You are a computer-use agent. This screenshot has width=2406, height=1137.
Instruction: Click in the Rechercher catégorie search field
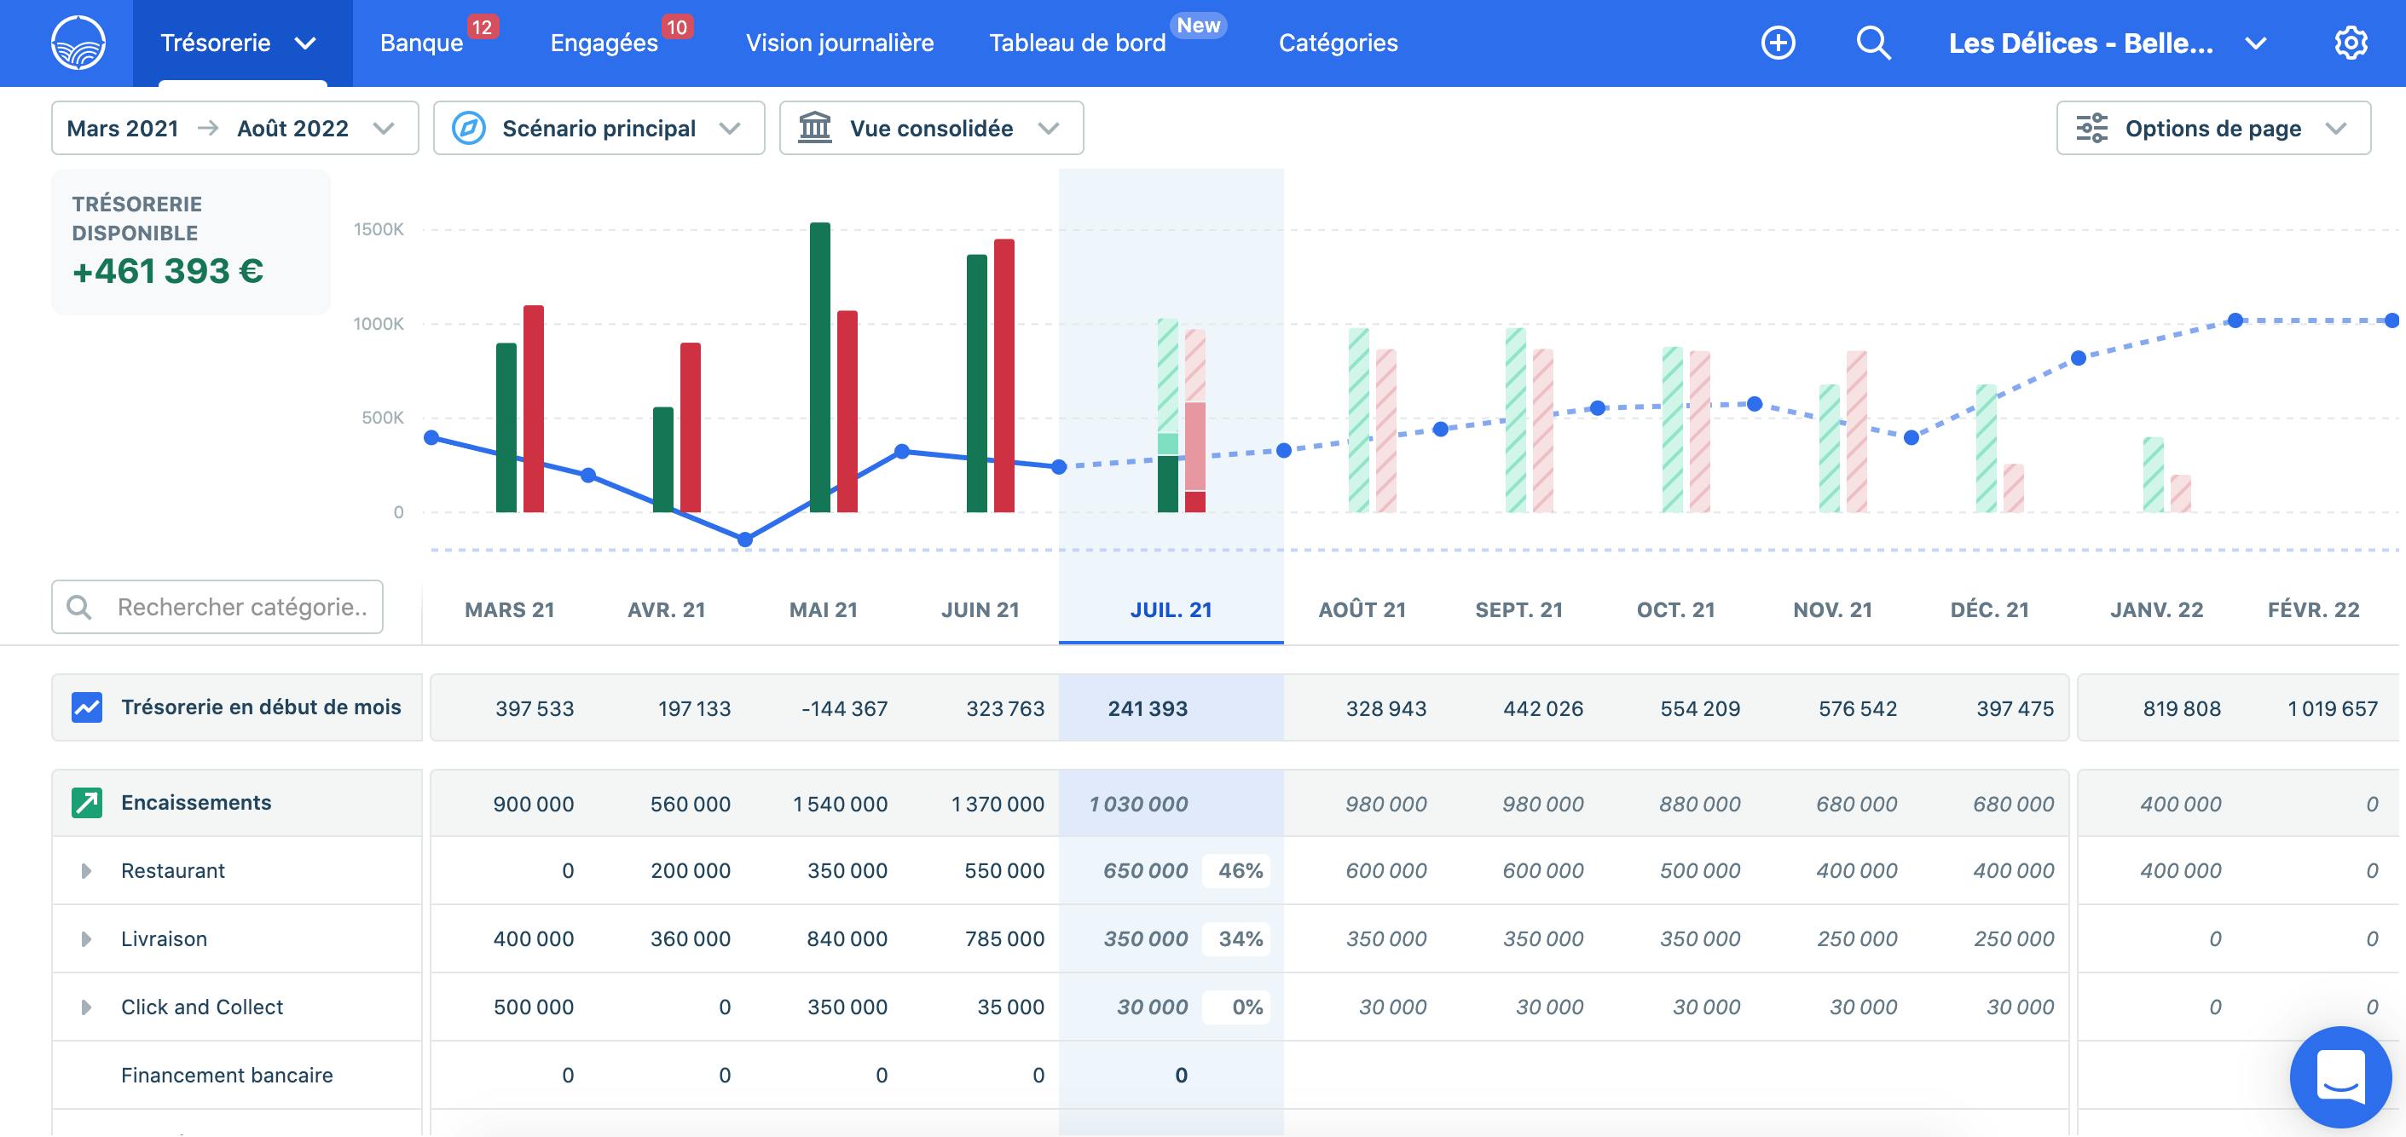click(x=241, y=608)
